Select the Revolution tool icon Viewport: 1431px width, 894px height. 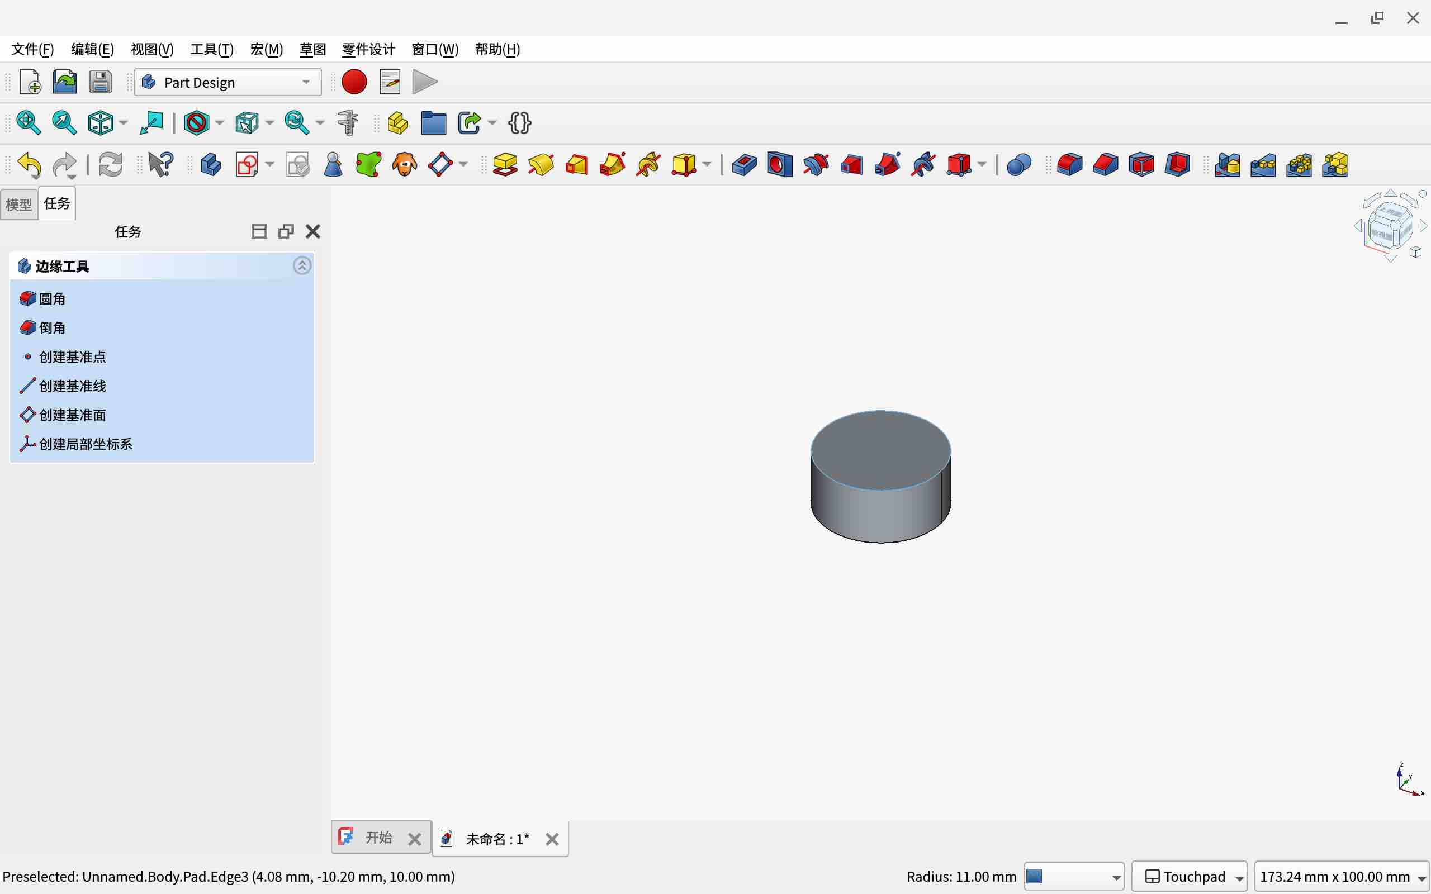click(541, 164)
